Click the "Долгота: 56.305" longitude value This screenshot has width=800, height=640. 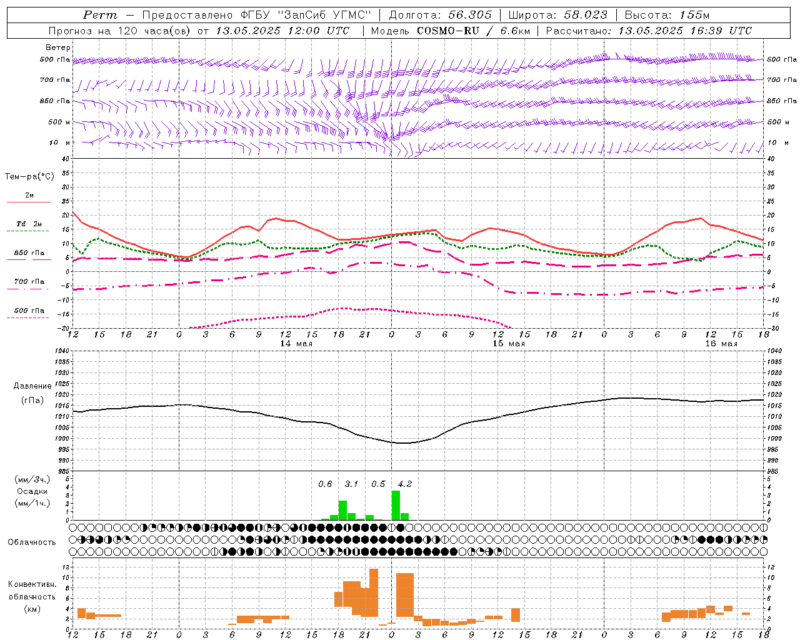(x=440, y=15)
